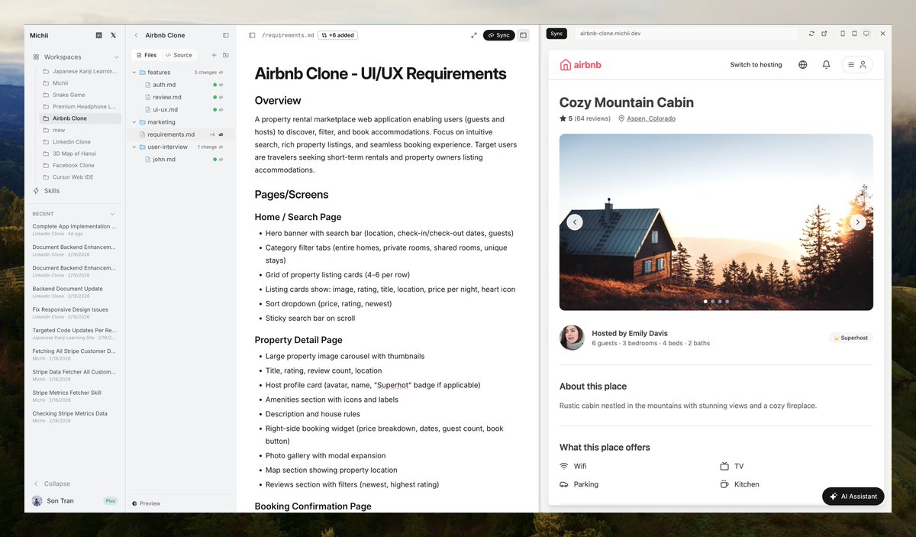Image resolution: width=916 pixels, height=537 pixels.
Task: Switch to the Source tab
Action: point(179,54)
